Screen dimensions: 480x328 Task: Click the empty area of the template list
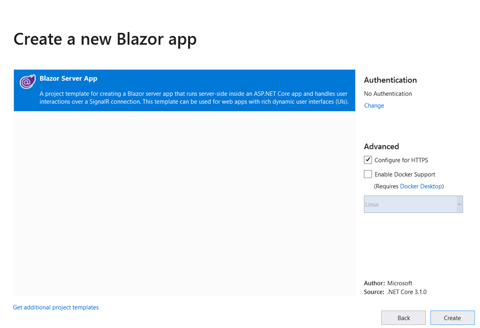tap(184, 201)
